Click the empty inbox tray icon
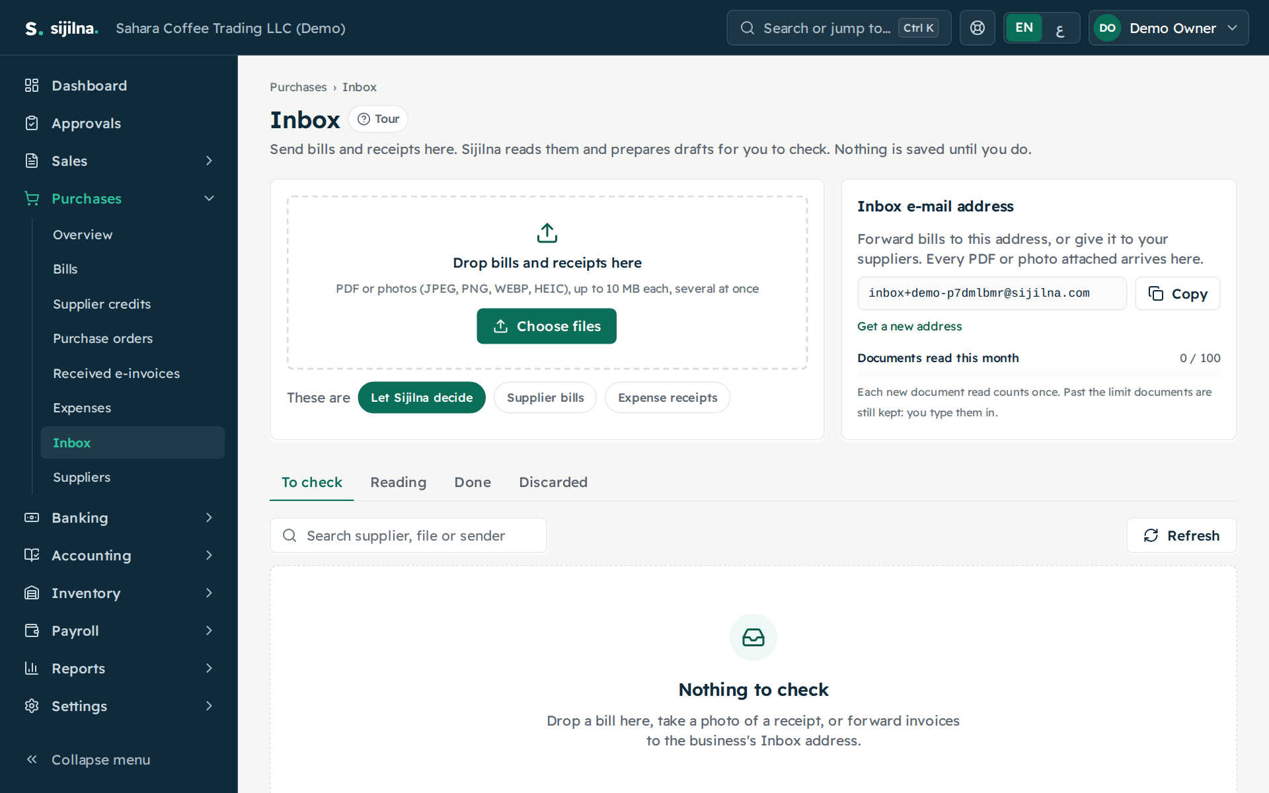 [x=753, y=637]
